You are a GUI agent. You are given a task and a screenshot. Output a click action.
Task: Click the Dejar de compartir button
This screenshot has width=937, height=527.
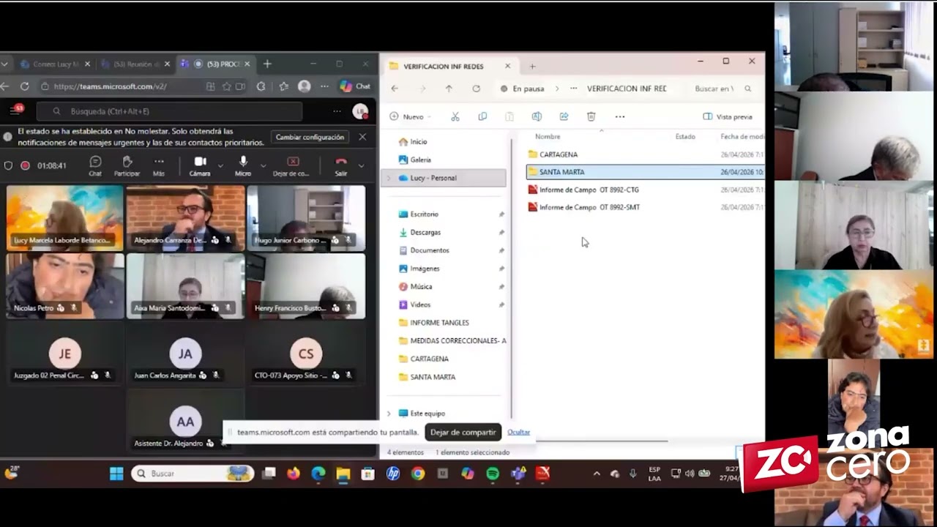(463, 432)
